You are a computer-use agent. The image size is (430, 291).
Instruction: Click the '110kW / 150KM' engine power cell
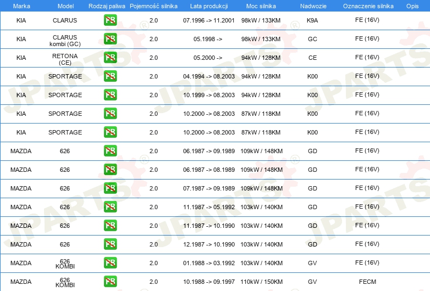(261, 282)
